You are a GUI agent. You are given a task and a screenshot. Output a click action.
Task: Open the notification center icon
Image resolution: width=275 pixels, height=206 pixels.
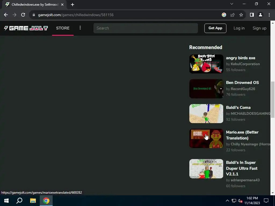pos(266,201)
